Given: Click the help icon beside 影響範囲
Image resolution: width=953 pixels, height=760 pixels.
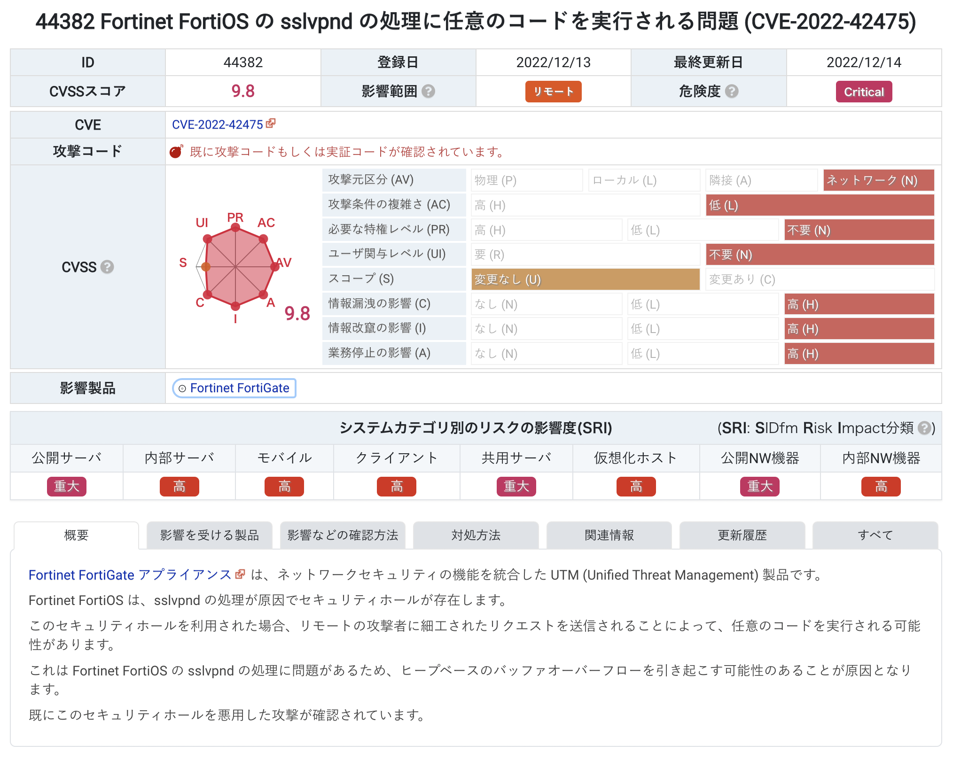Looking at the screenshot, I should click(428, 91).
